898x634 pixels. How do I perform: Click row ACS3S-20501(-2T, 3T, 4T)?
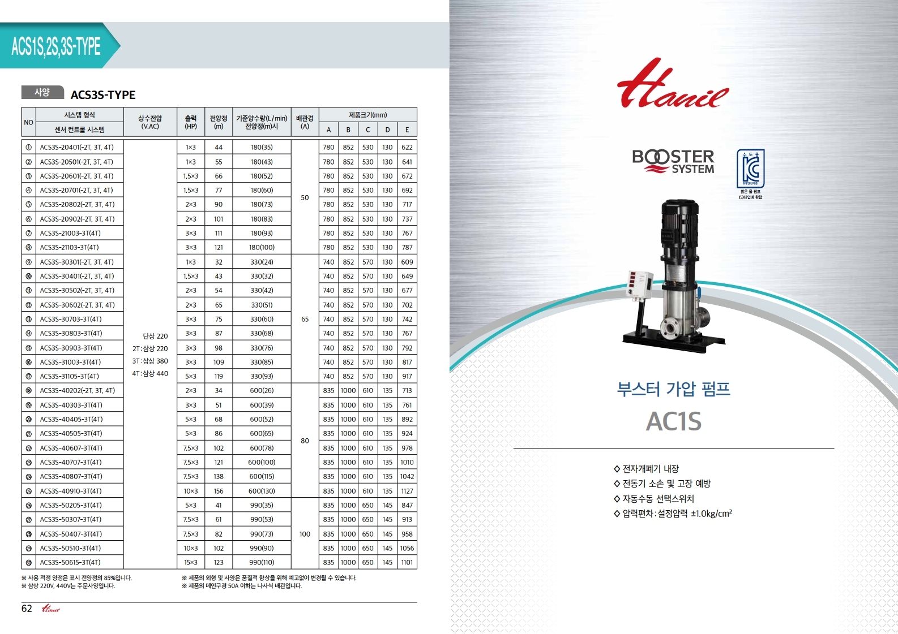219,162
